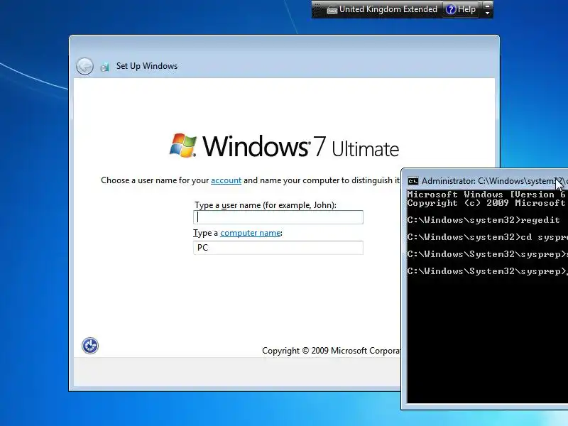Click the 'cd sysprep' line in Command Prompt
568x426 pixels.
point(487,237)
